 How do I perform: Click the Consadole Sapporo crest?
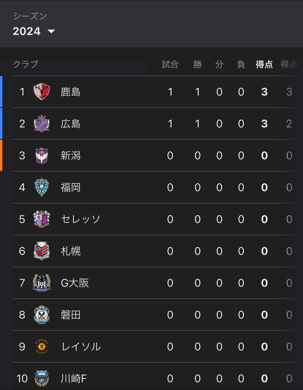(42, 251)
